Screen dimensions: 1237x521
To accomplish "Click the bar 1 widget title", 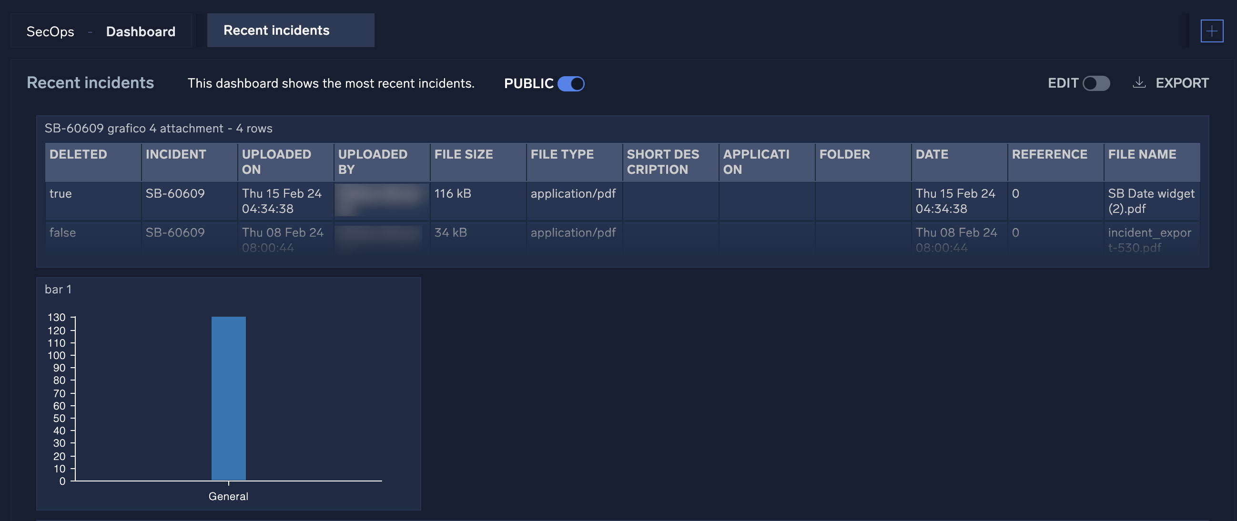I will 58,289.
